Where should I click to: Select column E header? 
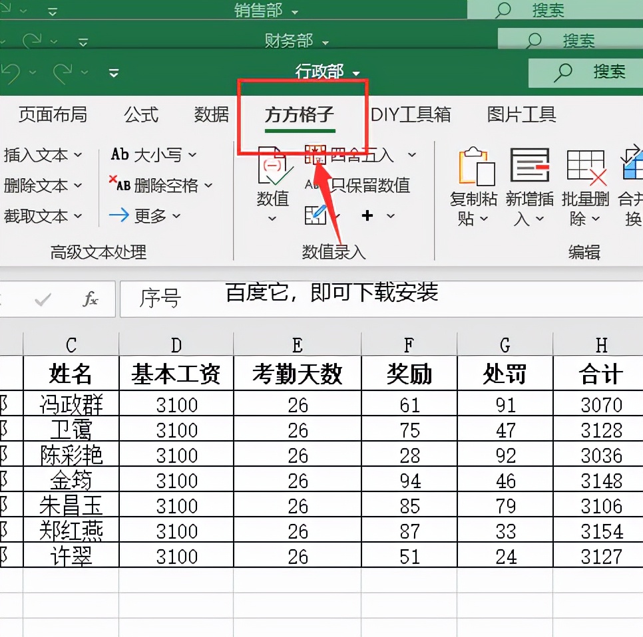click(x=298, y=344)
